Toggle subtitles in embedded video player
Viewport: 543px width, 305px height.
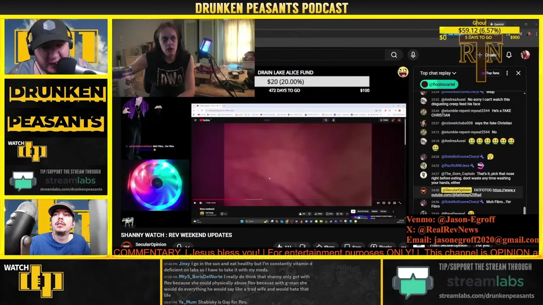[384, 203]
